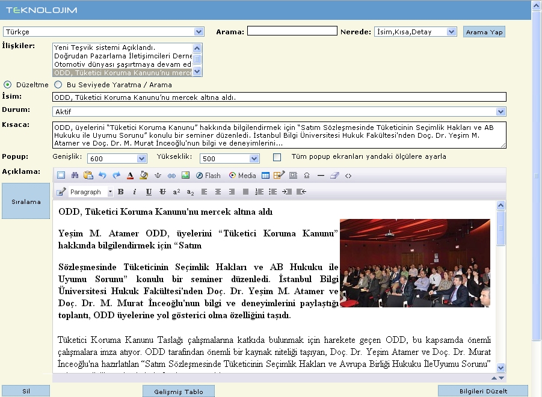
Task: Create a bulleted list
Action: pyautogui.click(x=273, y=192)
